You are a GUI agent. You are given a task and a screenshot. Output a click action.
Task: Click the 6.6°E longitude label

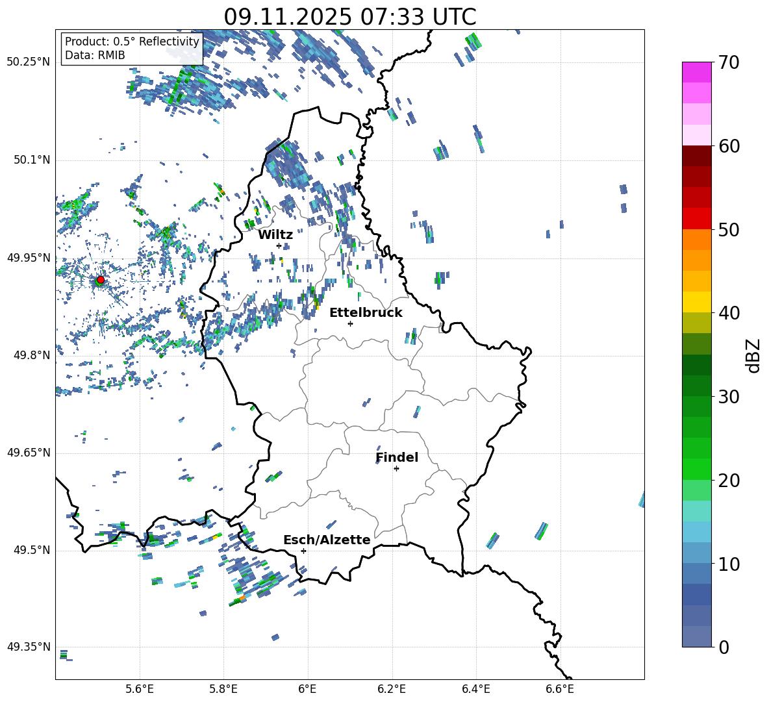click(x=560, y=689)
